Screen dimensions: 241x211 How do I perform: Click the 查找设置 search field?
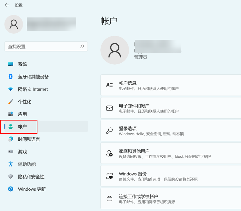(42, 47)
